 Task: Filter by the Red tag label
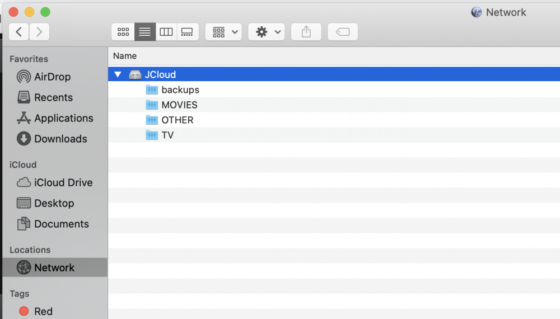coord(43,311)
